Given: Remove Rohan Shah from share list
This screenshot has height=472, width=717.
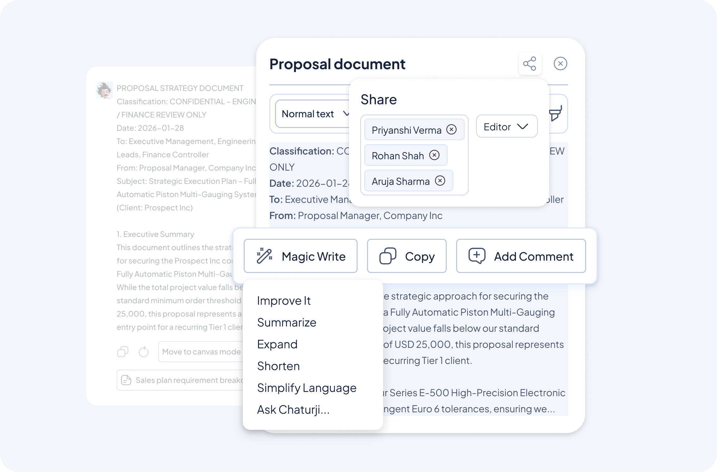Looking at the screenshot, I should click(434, 155).
